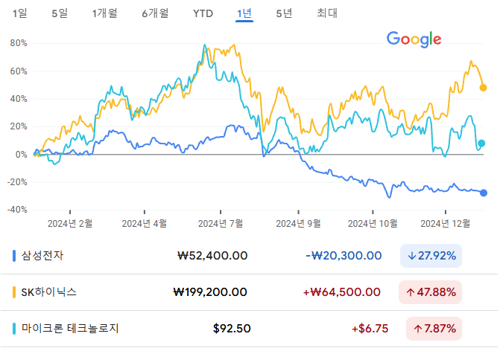Show the 최대 range tab
This screenshot has height=351, width=503.
(327, 13)
